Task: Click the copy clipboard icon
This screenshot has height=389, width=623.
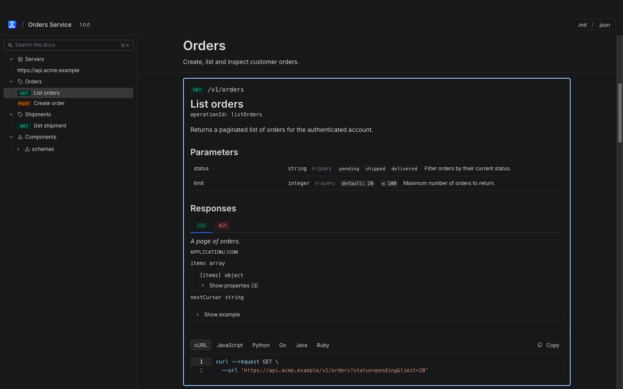Action: point(540,345)
